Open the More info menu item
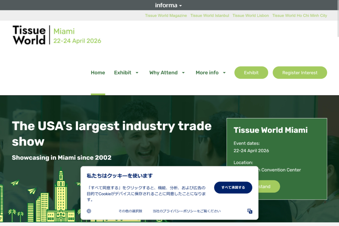This screenshot has height=226, width=339. (207, 73)
